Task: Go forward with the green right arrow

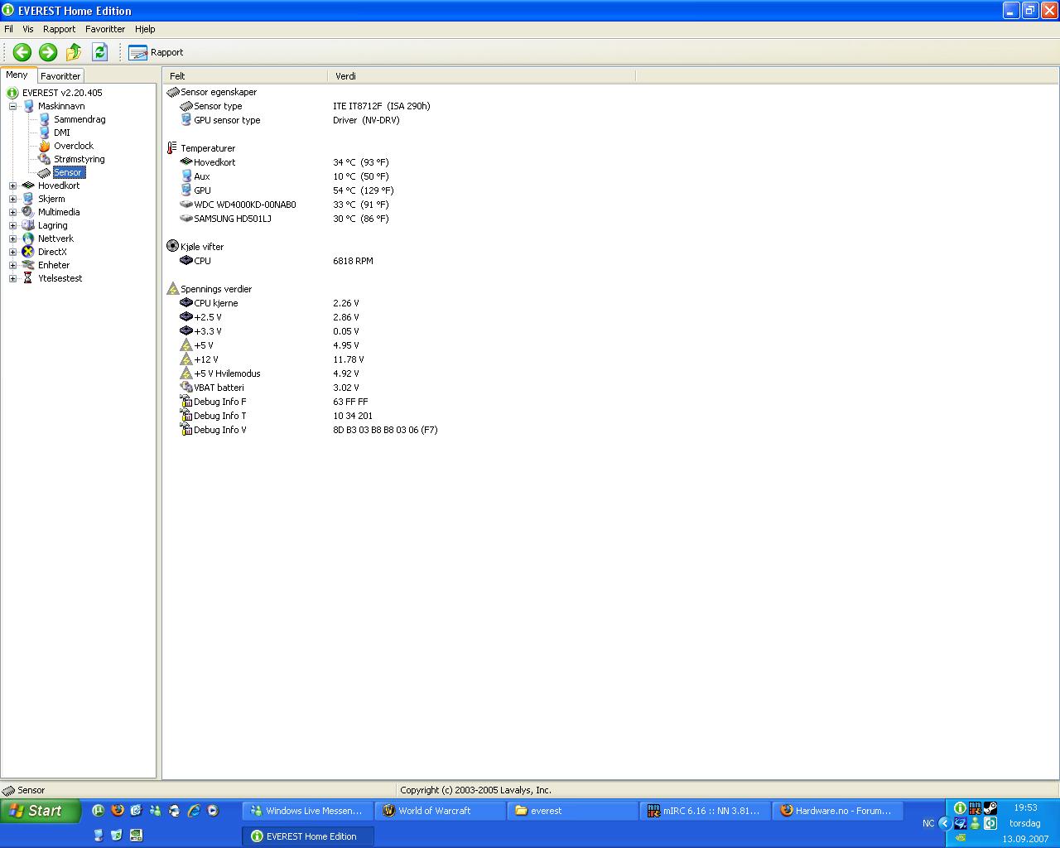Action: 48,52
